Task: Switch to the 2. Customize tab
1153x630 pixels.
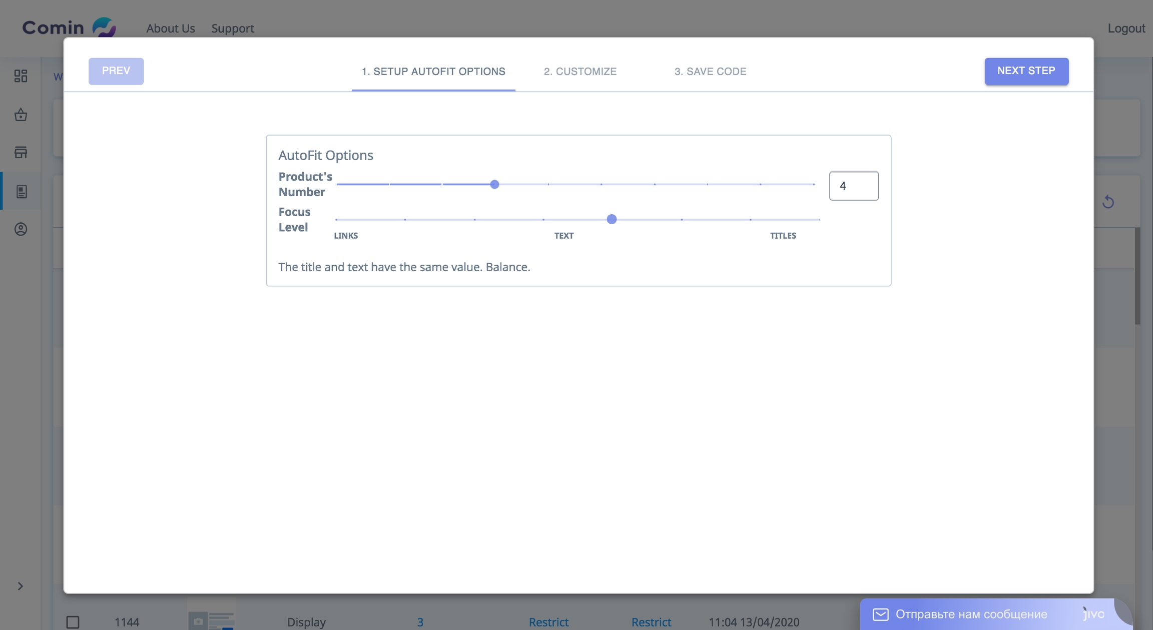Action: (580, 72)
